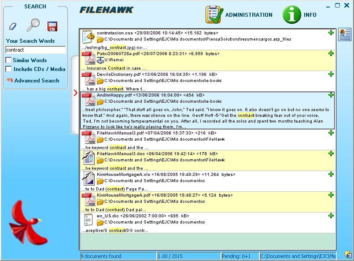Click the folder icon in the bottom-right corner
This screenshot has width=354, height=261.
pyautogui.click(x=348, y=255)
